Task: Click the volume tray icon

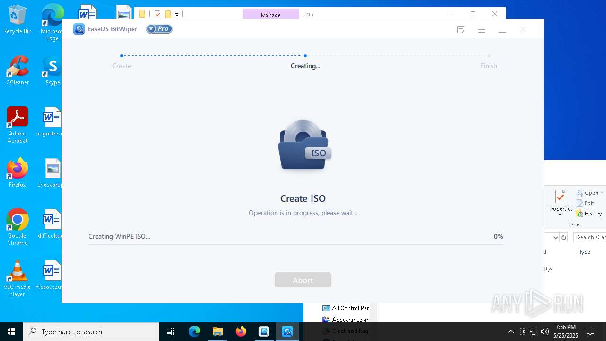Action: click(x=545, y=332)
